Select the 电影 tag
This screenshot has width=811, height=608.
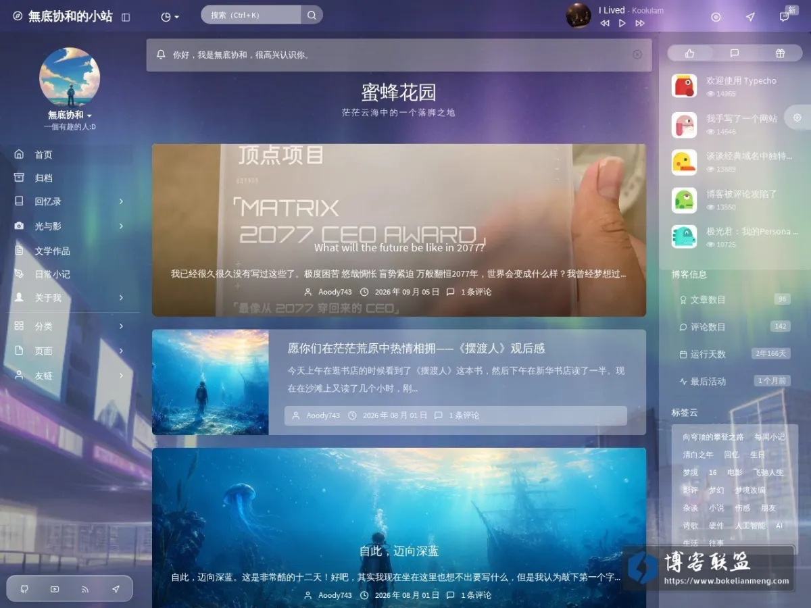click(735, 472)
